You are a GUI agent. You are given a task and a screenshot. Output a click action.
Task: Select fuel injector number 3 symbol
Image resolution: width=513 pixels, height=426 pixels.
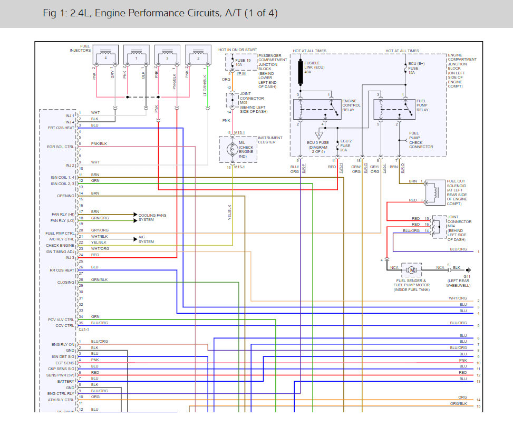[167, 55]
